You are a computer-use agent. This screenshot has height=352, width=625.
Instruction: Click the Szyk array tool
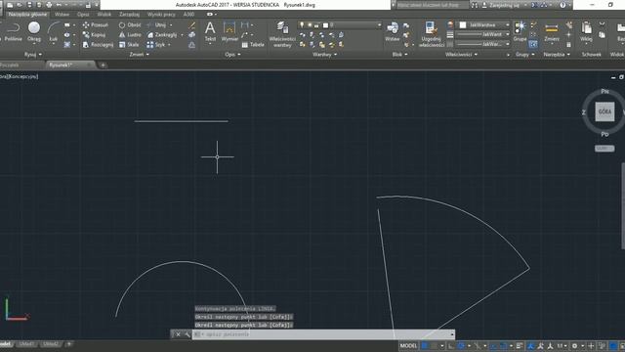[x=156, y=45]
